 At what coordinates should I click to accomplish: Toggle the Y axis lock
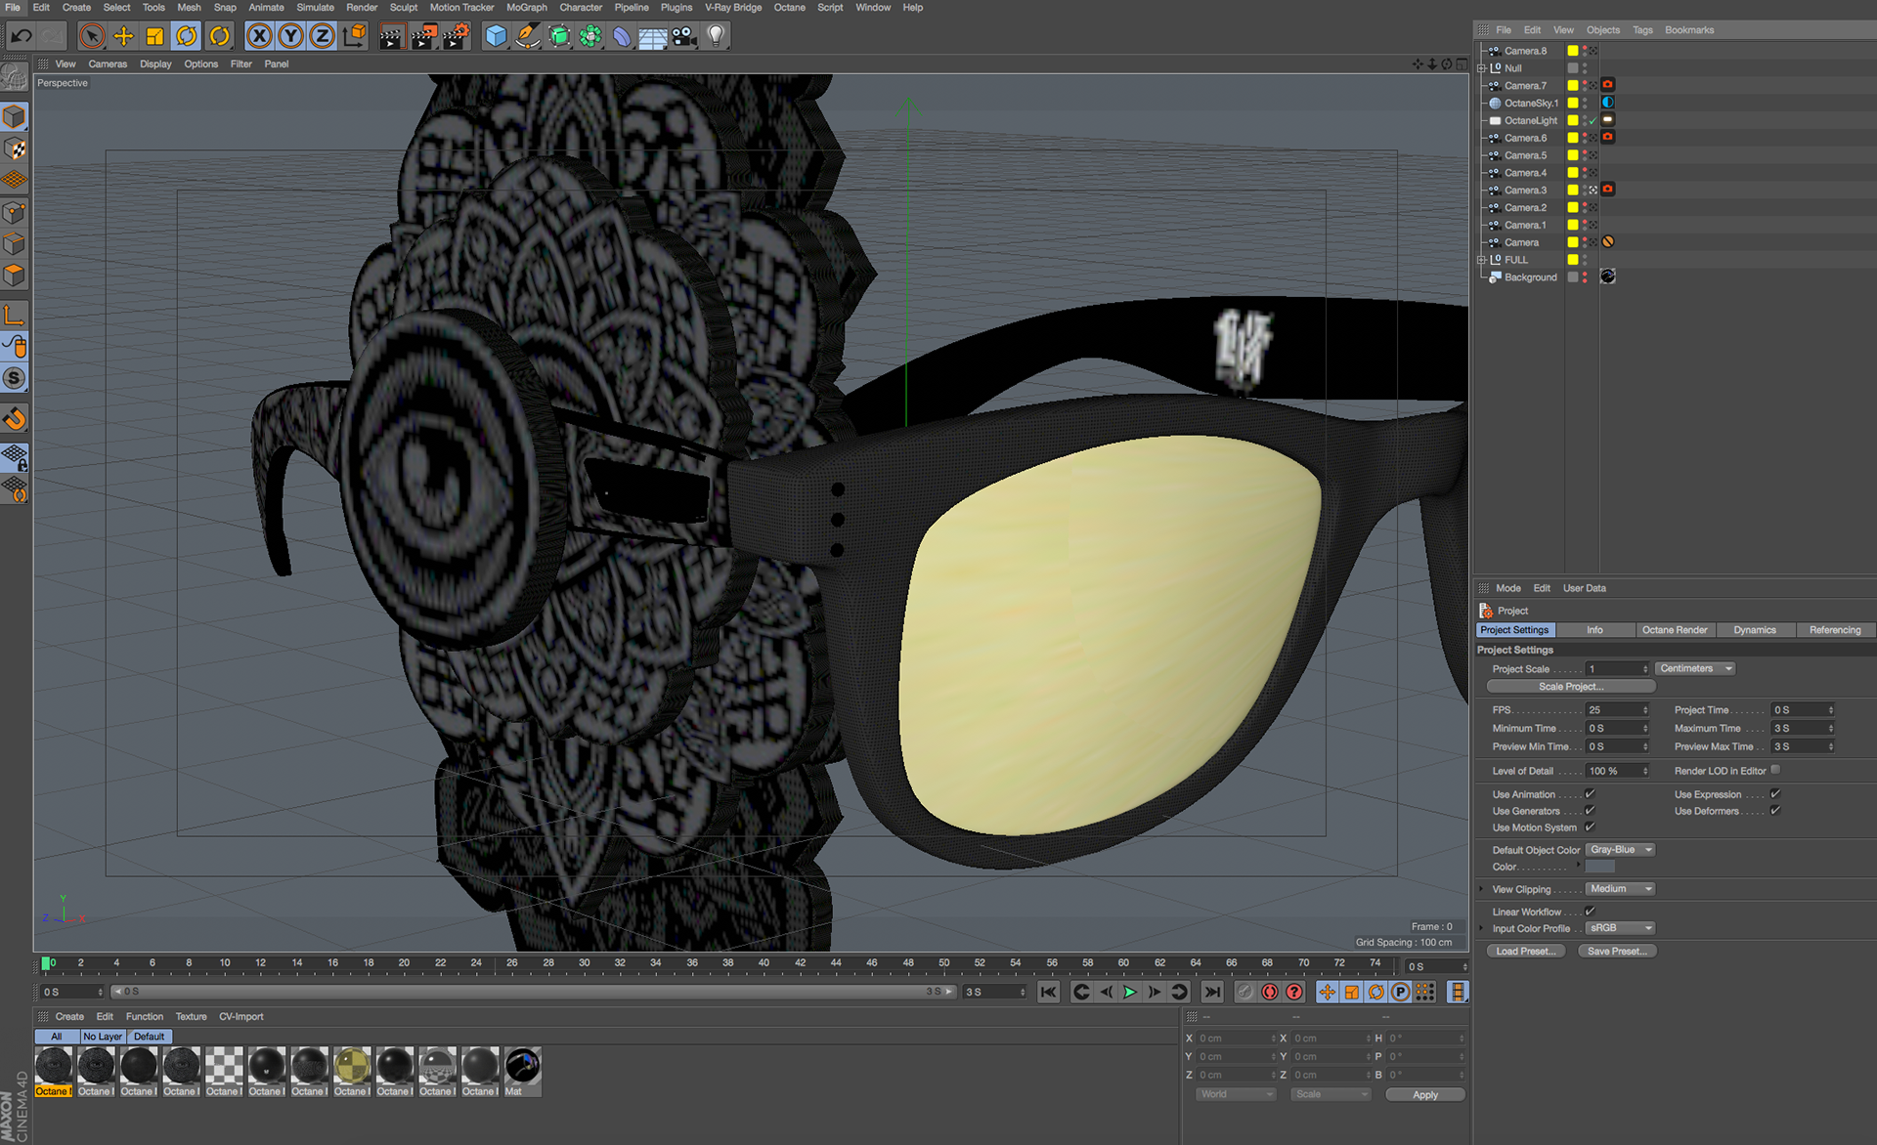coord(290,36)
